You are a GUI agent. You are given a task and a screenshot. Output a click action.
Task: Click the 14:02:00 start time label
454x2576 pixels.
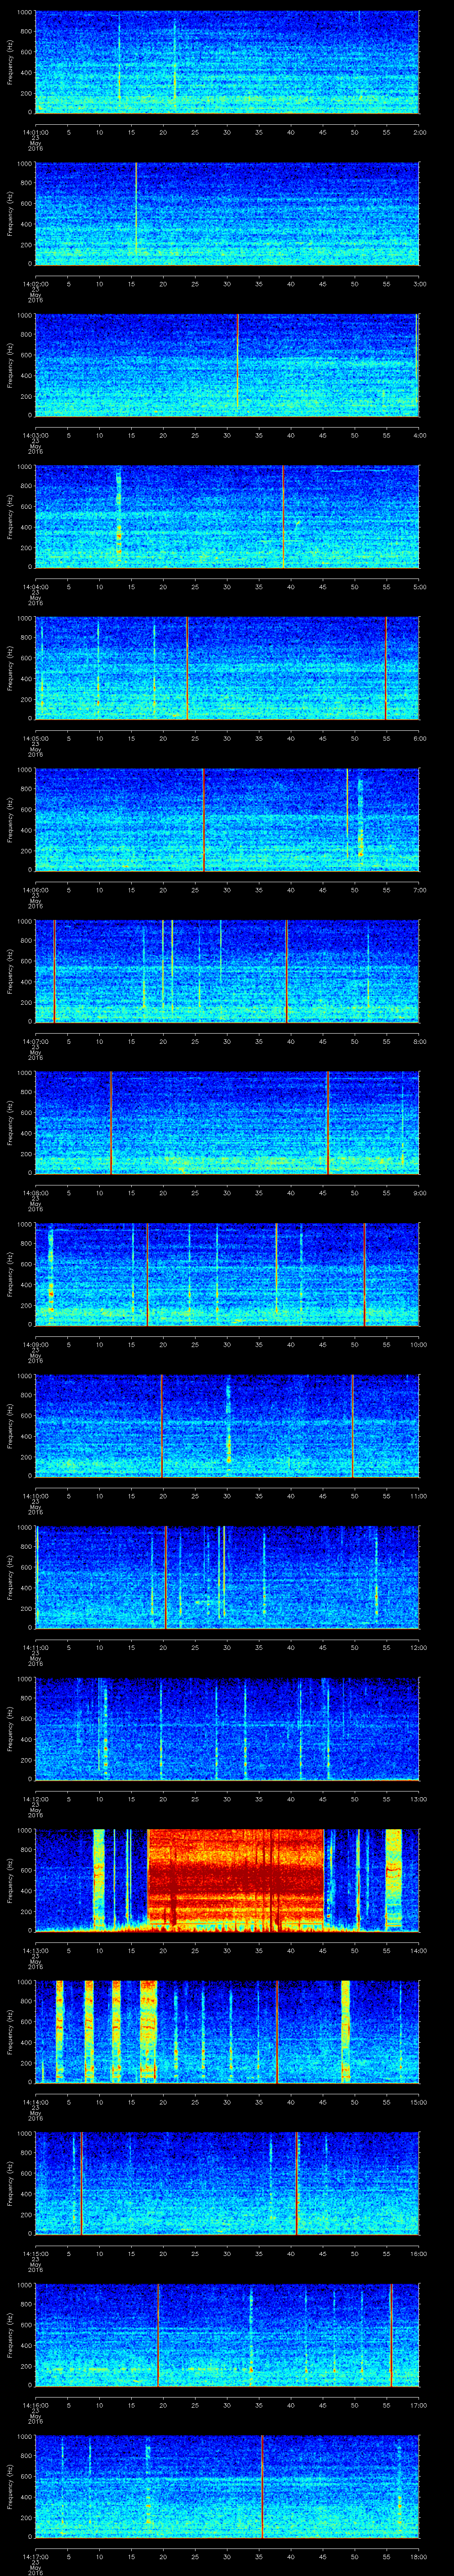(x=35, y=284)
